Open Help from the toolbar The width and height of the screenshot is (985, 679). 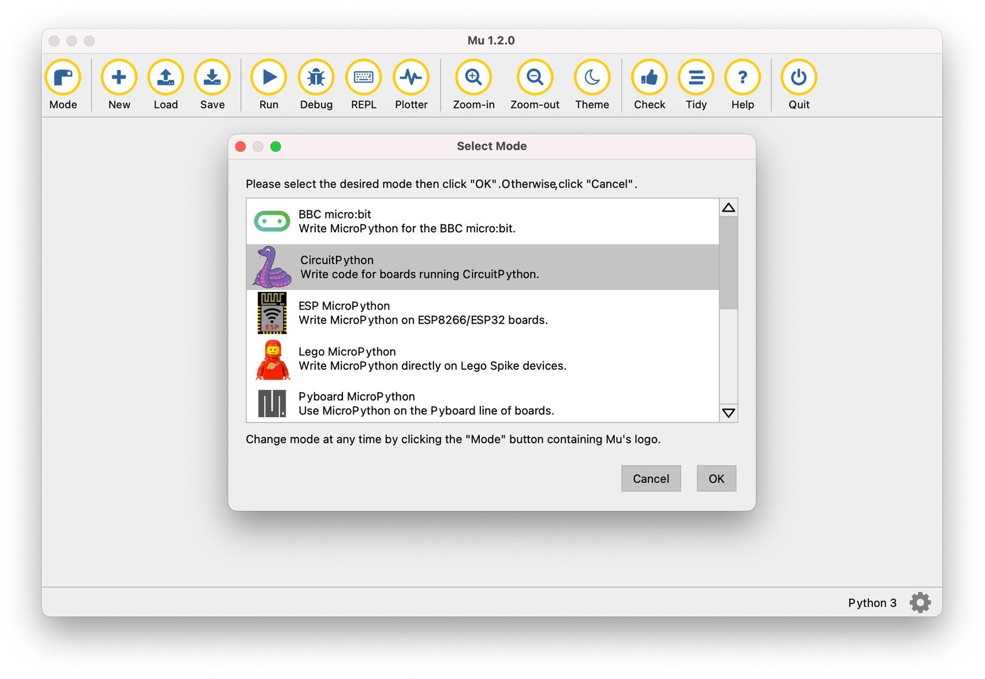click(x=743, y=84)
